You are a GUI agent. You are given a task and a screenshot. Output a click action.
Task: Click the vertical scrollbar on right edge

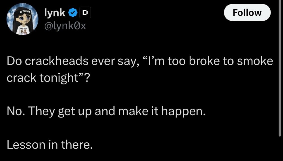pyautogui.click(x=280, y=85)
